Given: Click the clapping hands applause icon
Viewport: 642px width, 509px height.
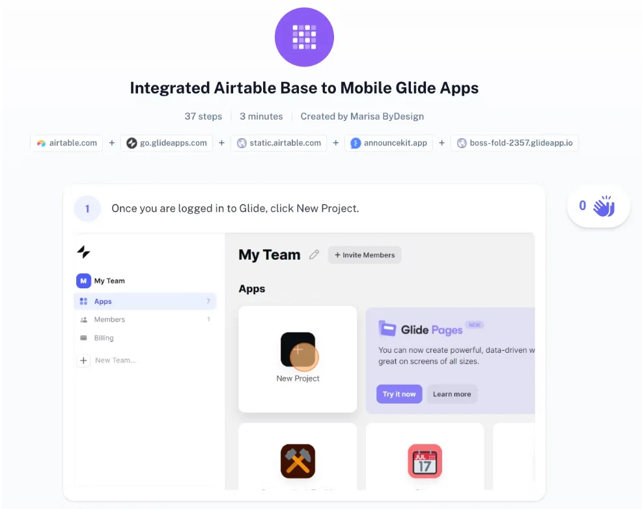Looking at the screenshot, I should tap(604, 205).
